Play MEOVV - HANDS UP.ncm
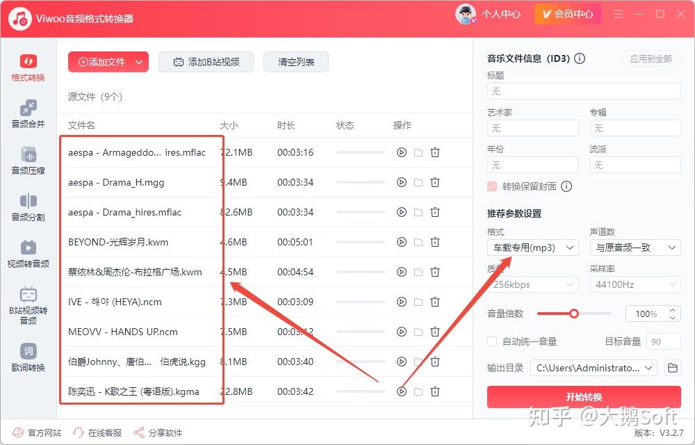The width and height of the screenshot is (695, 445). [402, 332]
